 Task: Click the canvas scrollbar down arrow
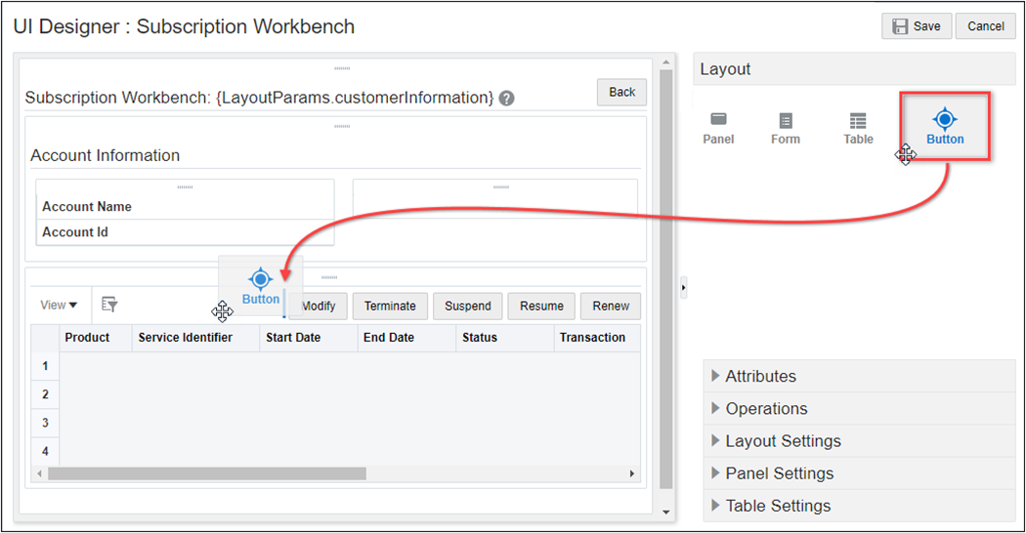[666, 512]
